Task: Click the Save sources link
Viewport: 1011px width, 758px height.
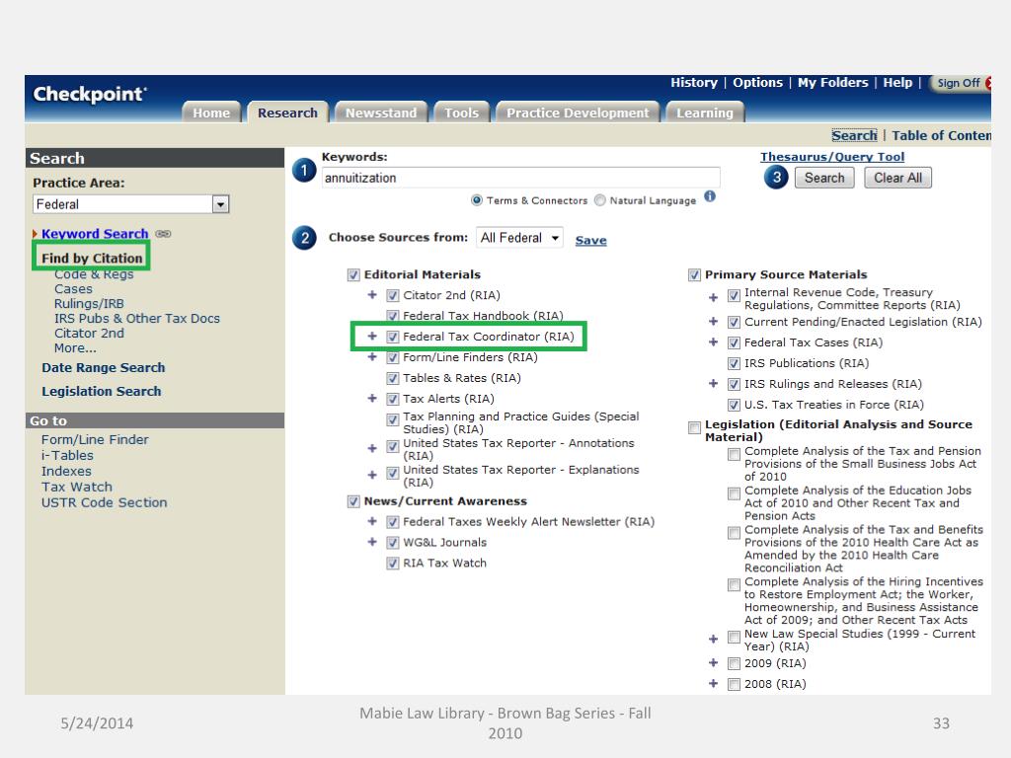Action: pyautogui.click(x=590, y=241)
